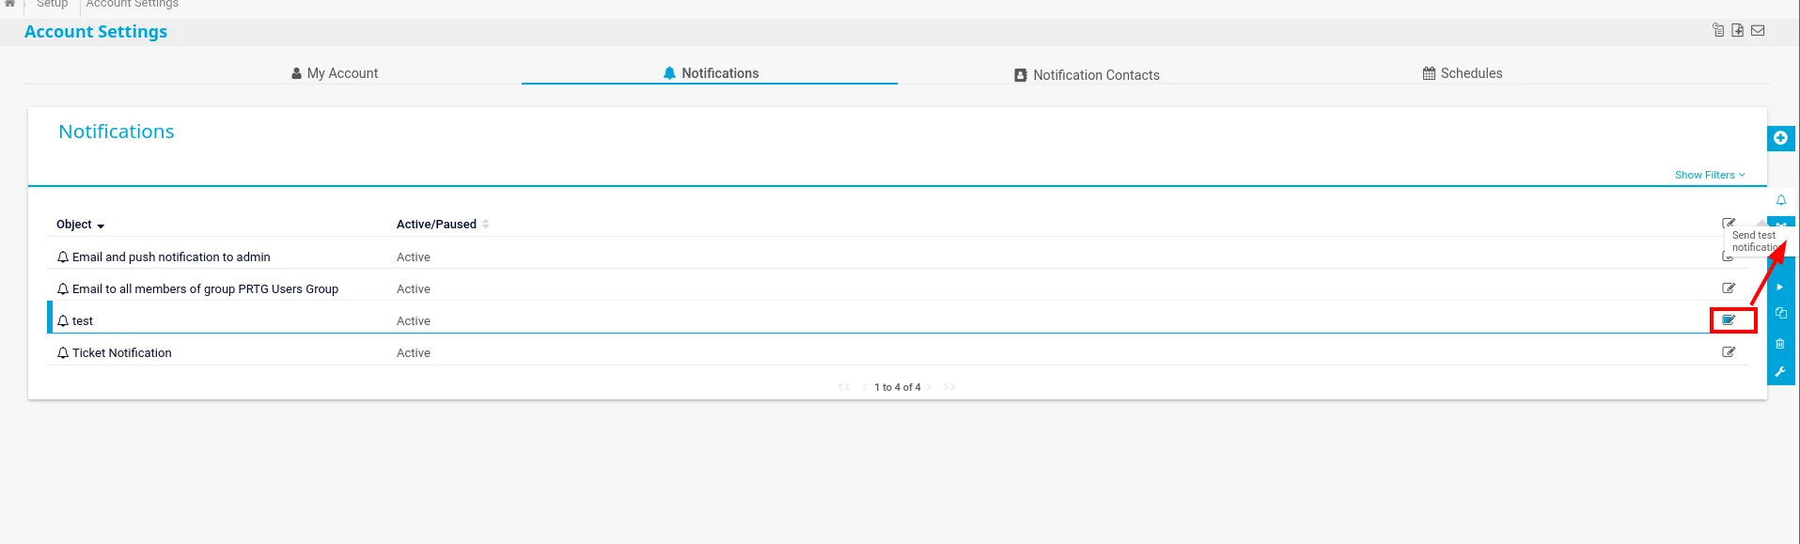
Task: Click Active status of 'test' row
Action: click(414, 321)
